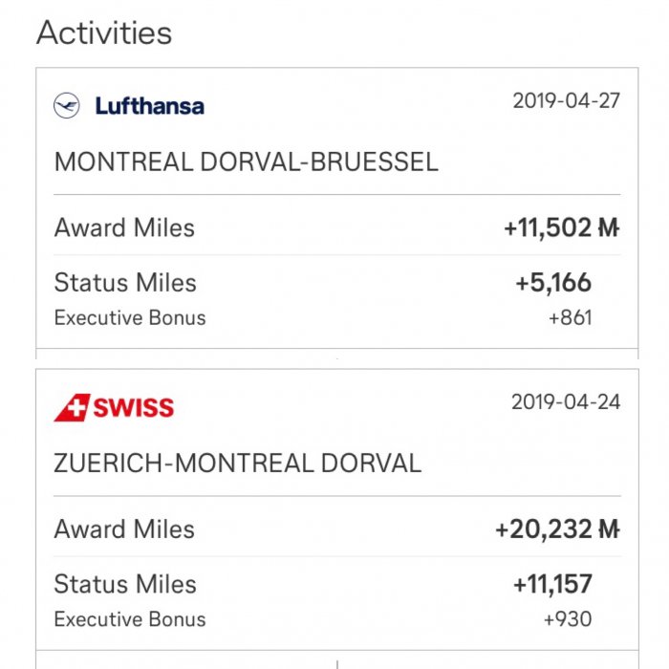669x669 pixels.
Task: Click Award Miles in the Lufthansa card
Action: click(x=124, y=228)
